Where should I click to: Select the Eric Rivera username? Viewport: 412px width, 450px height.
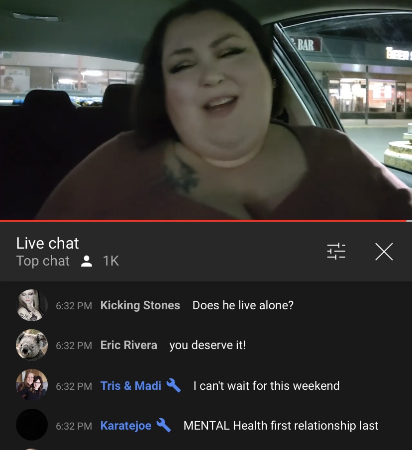pos(128,345)
